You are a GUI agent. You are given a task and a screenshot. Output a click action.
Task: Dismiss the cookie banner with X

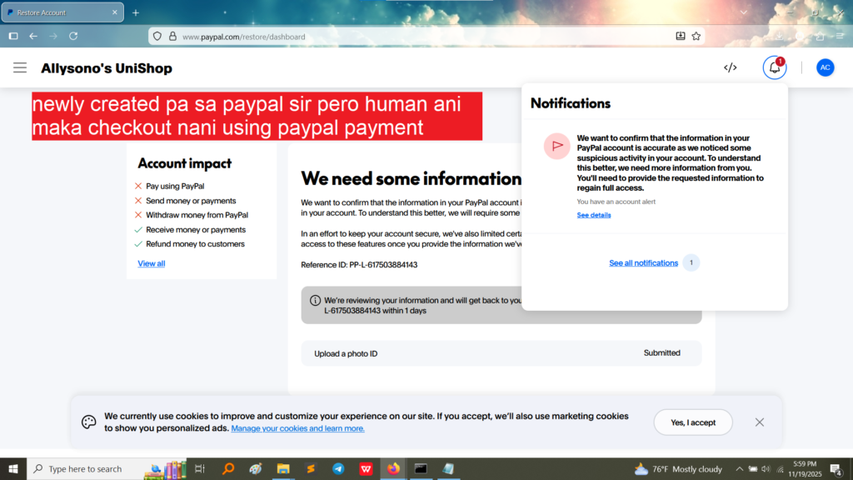coord(759,422)
